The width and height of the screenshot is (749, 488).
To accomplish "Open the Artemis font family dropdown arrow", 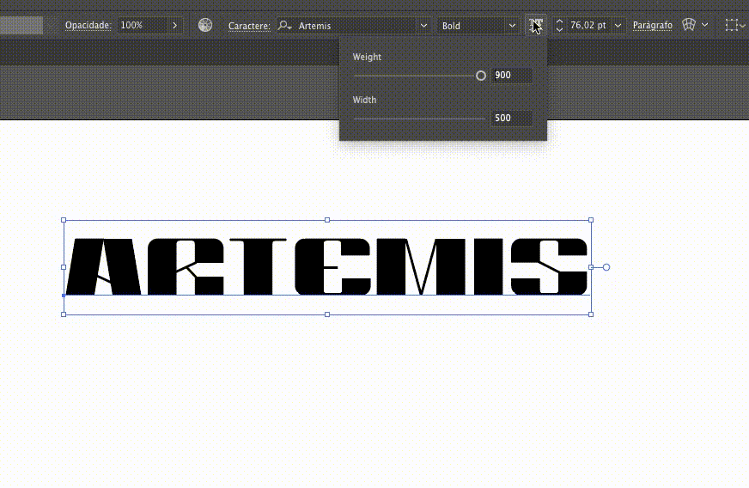I will (x=423, y=25).
